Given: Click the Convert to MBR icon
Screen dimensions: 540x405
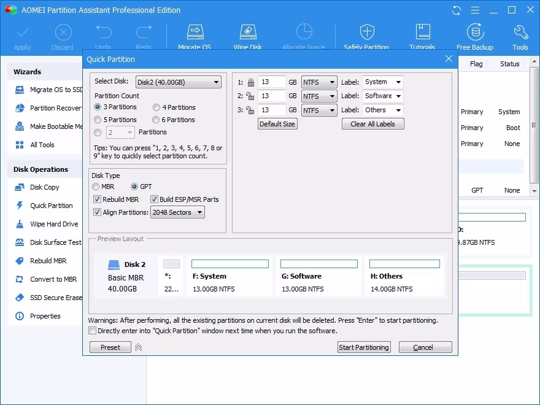Looking at the screenshot, I should pyautogui.click(x=20, y=279).
